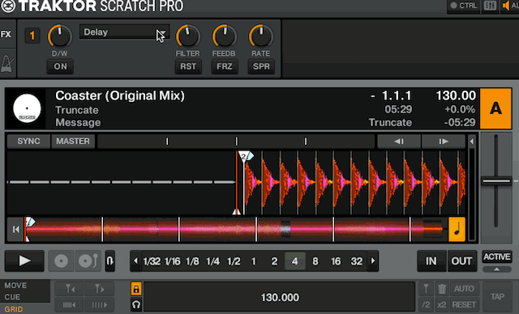Click the vinyl cover art thumbnail
Viewport: 519px width, 314px height.
coord(27,108)
